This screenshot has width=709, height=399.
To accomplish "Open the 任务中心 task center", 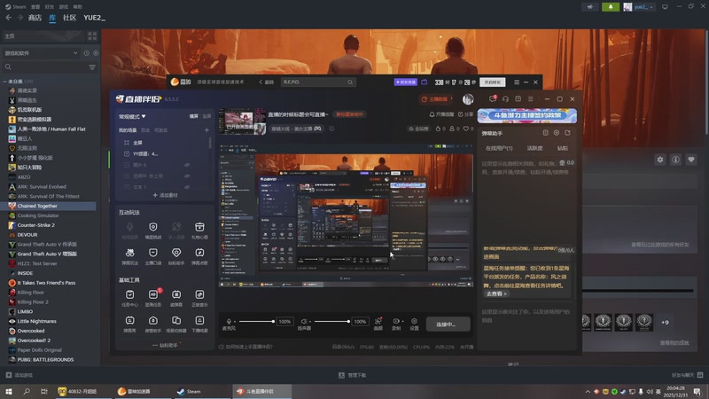I will click(129, 298).
